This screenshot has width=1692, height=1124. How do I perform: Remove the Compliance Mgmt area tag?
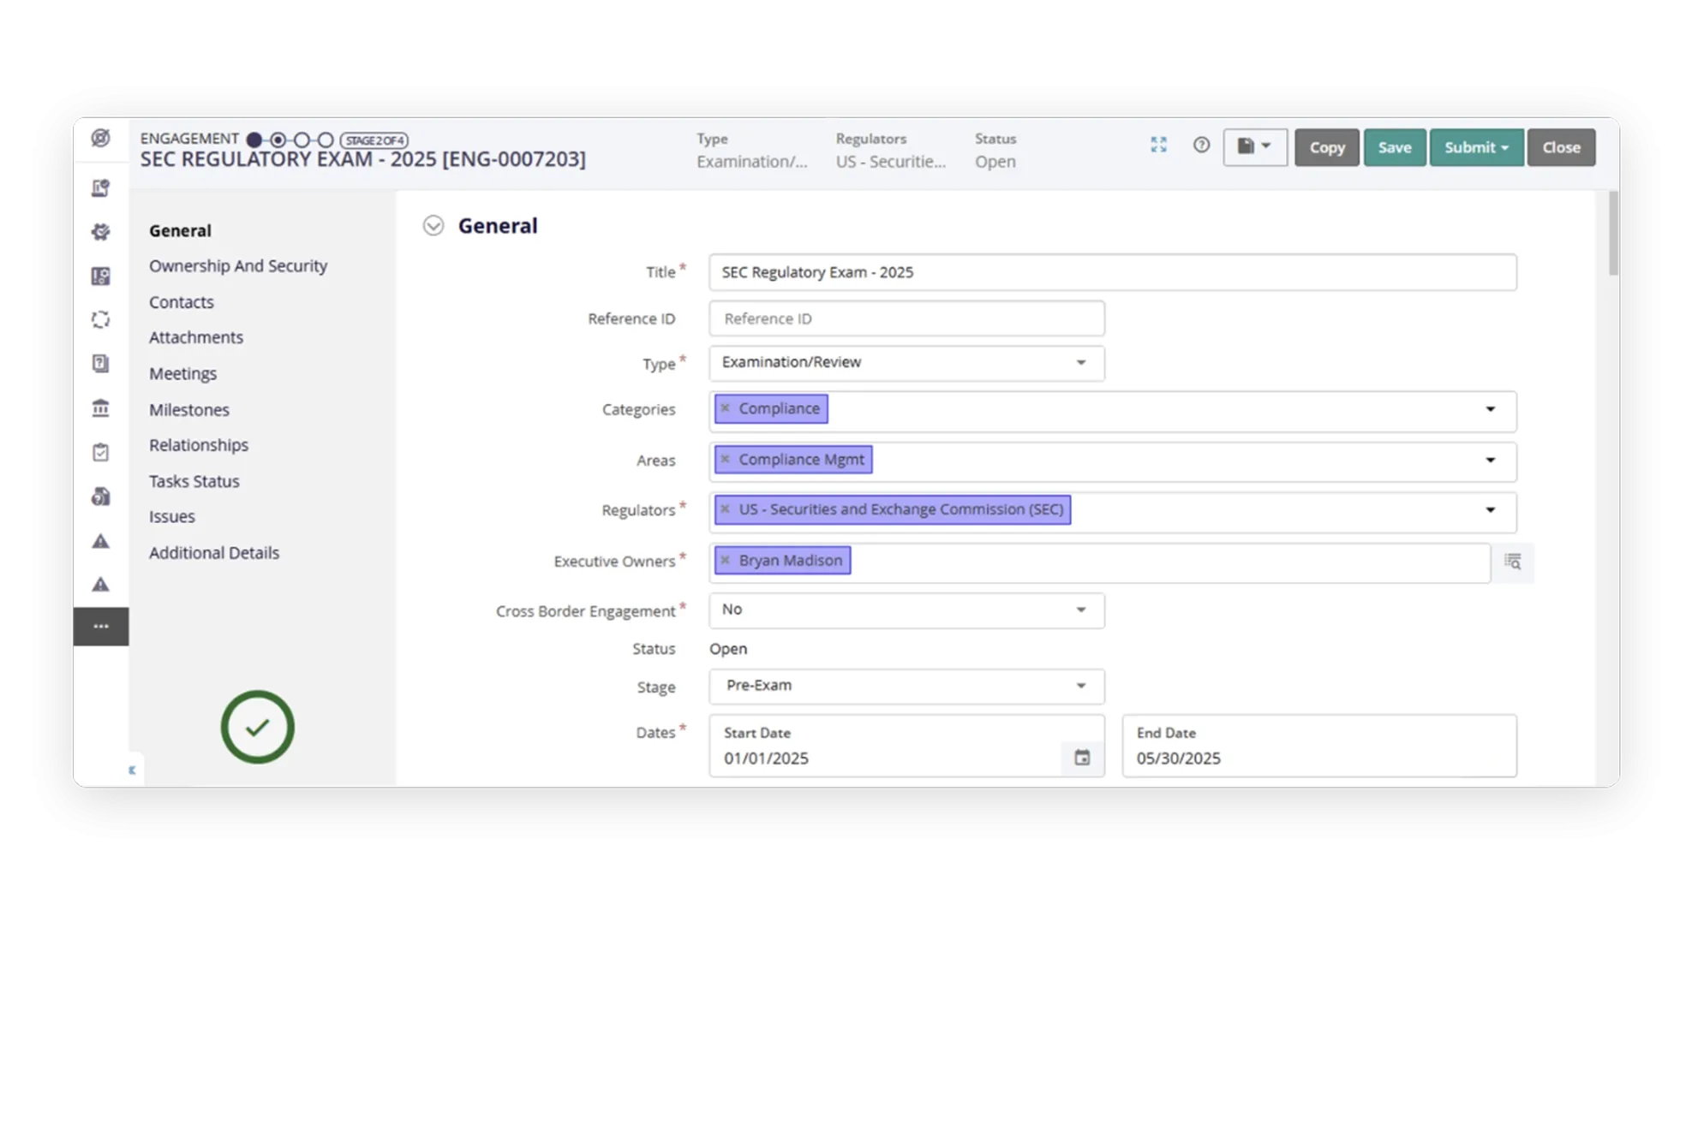726,460
